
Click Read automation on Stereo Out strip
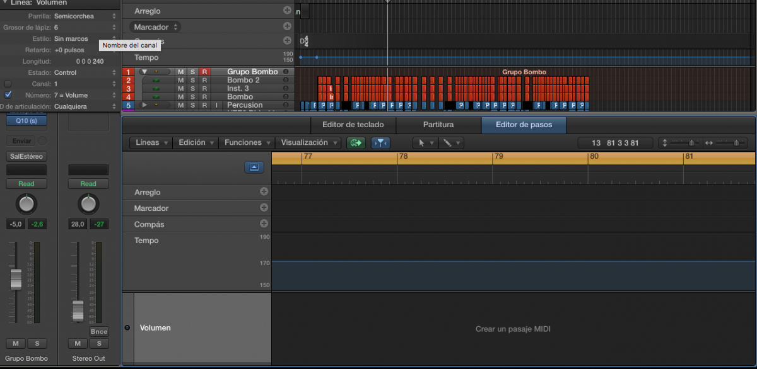click(x=88, y=184)
